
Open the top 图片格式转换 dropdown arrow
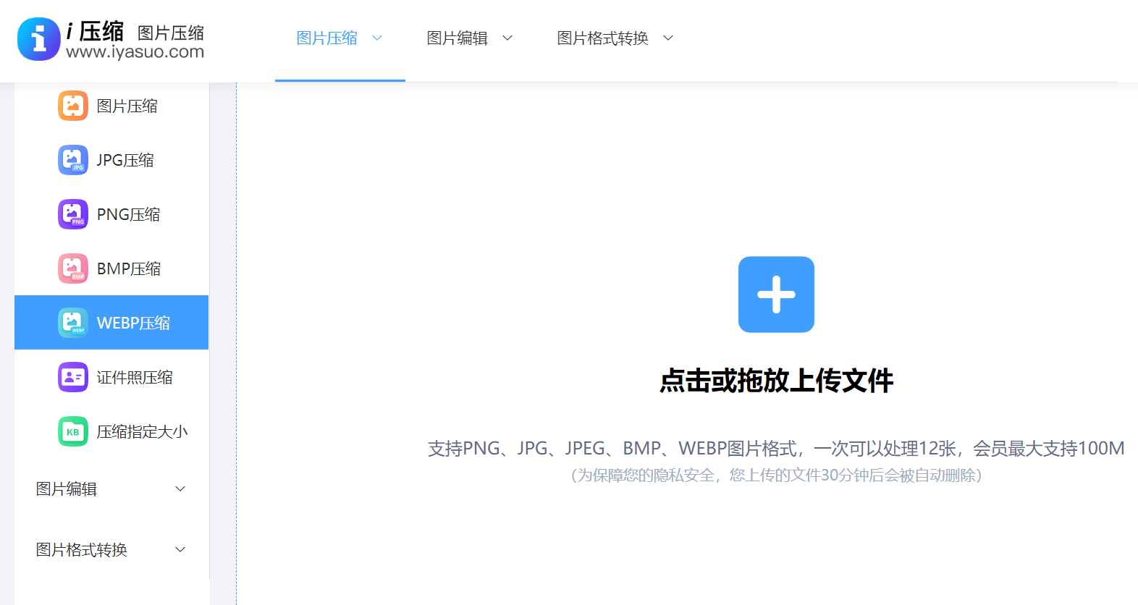[x=668, y=38]
